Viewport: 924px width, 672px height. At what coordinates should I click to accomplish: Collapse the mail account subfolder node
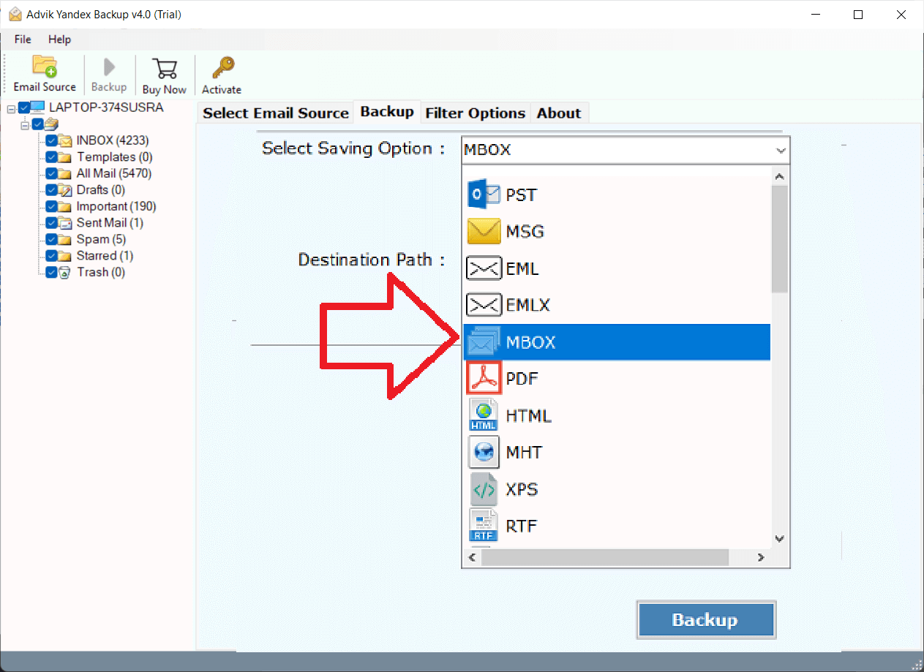click(x=24, y=125)
